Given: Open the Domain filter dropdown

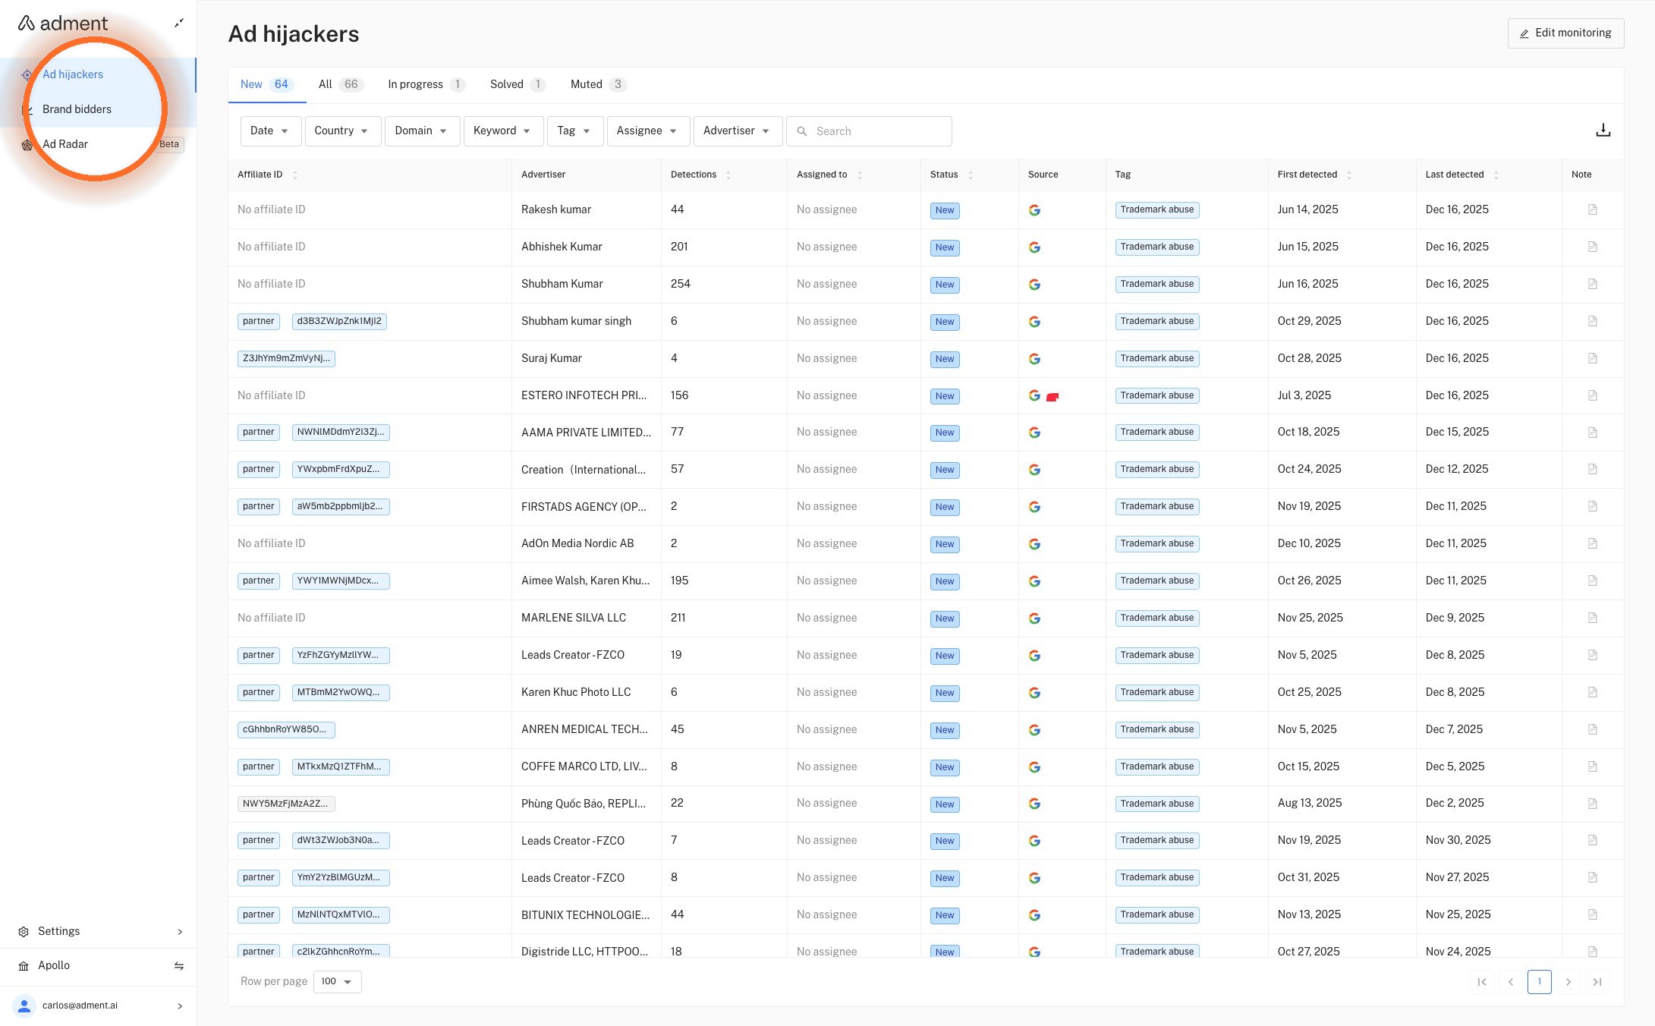Looking at the screenshot, I should (422, 131).
